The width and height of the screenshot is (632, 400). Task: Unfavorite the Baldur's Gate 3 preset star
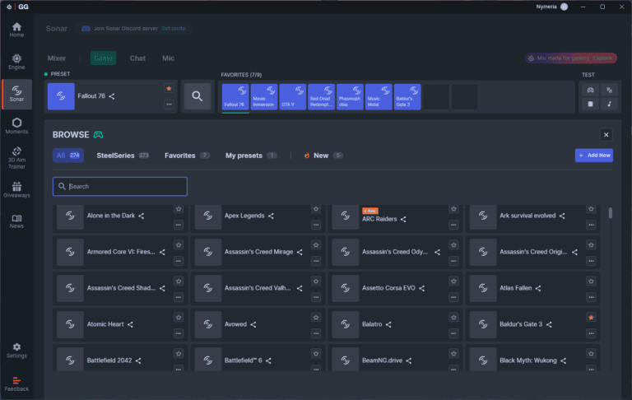coord(591,317)
